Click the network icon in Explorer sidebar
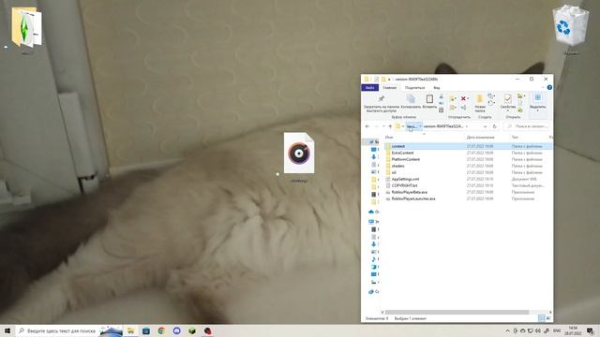The image size is (600, 337). [371, 291]
